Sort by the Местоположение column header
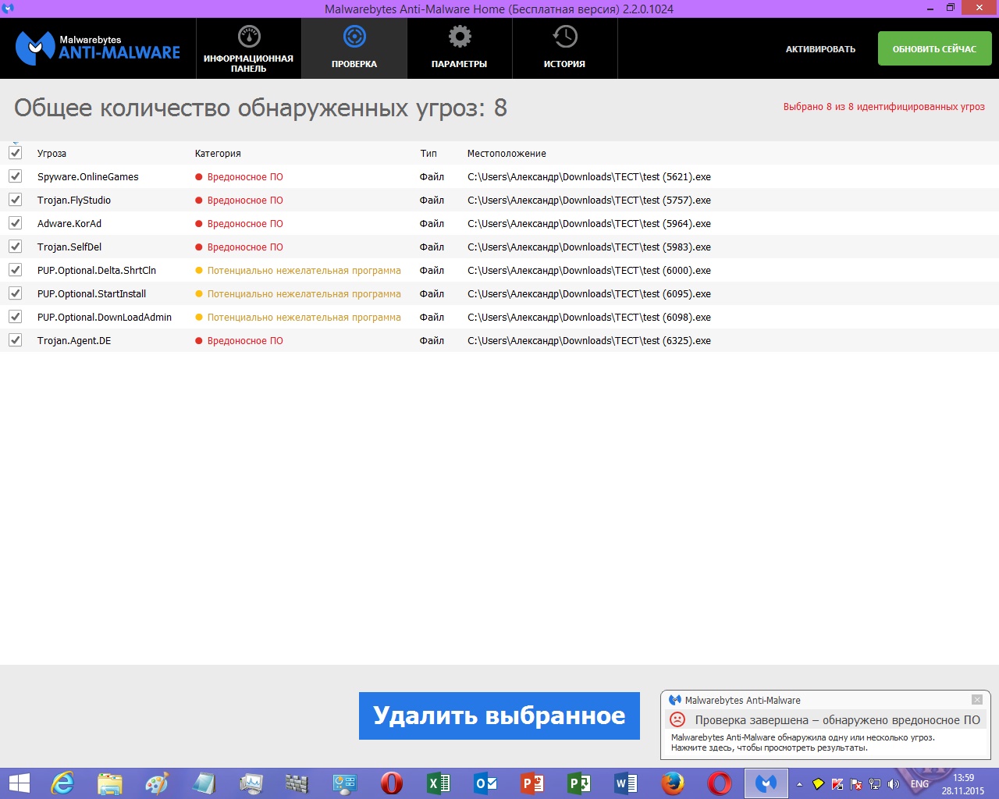The width and height of the screenshot is (999, 799). (x=507, y=154)
